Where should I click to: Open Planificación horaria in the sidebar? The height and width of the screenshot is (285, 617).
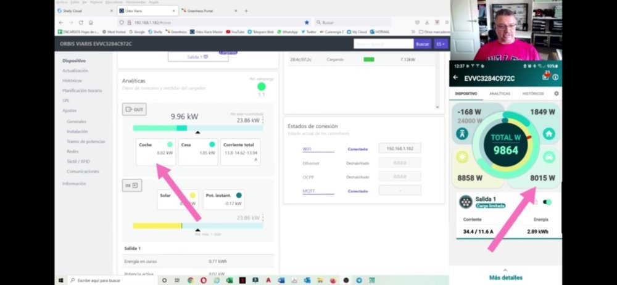point(82,91)
